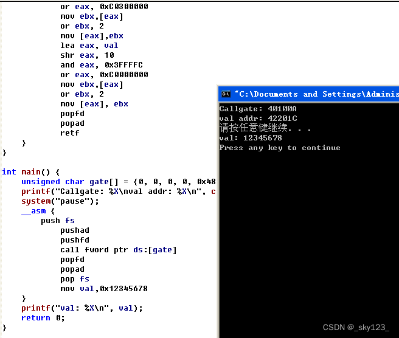The height and width of the screenshot is (338, 399).
Task: Place the cursor on 'shr eax, 10'
Action: 87,55
